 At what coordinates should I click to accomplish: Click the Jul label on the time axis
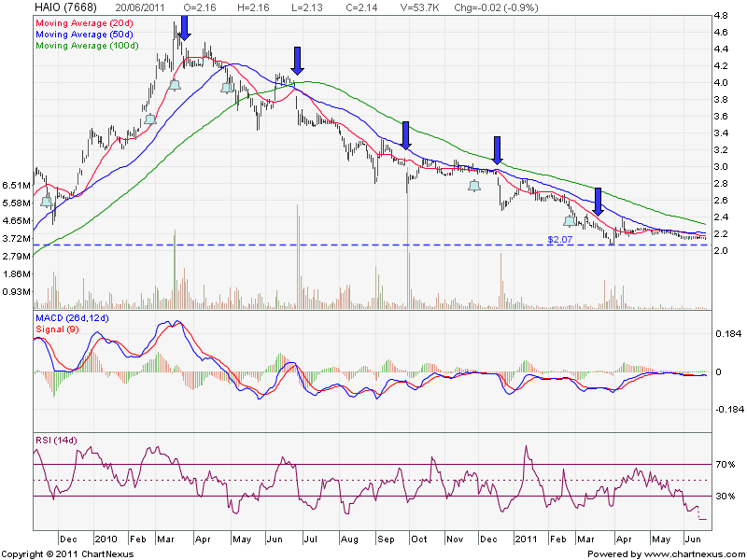click(310, 539)
